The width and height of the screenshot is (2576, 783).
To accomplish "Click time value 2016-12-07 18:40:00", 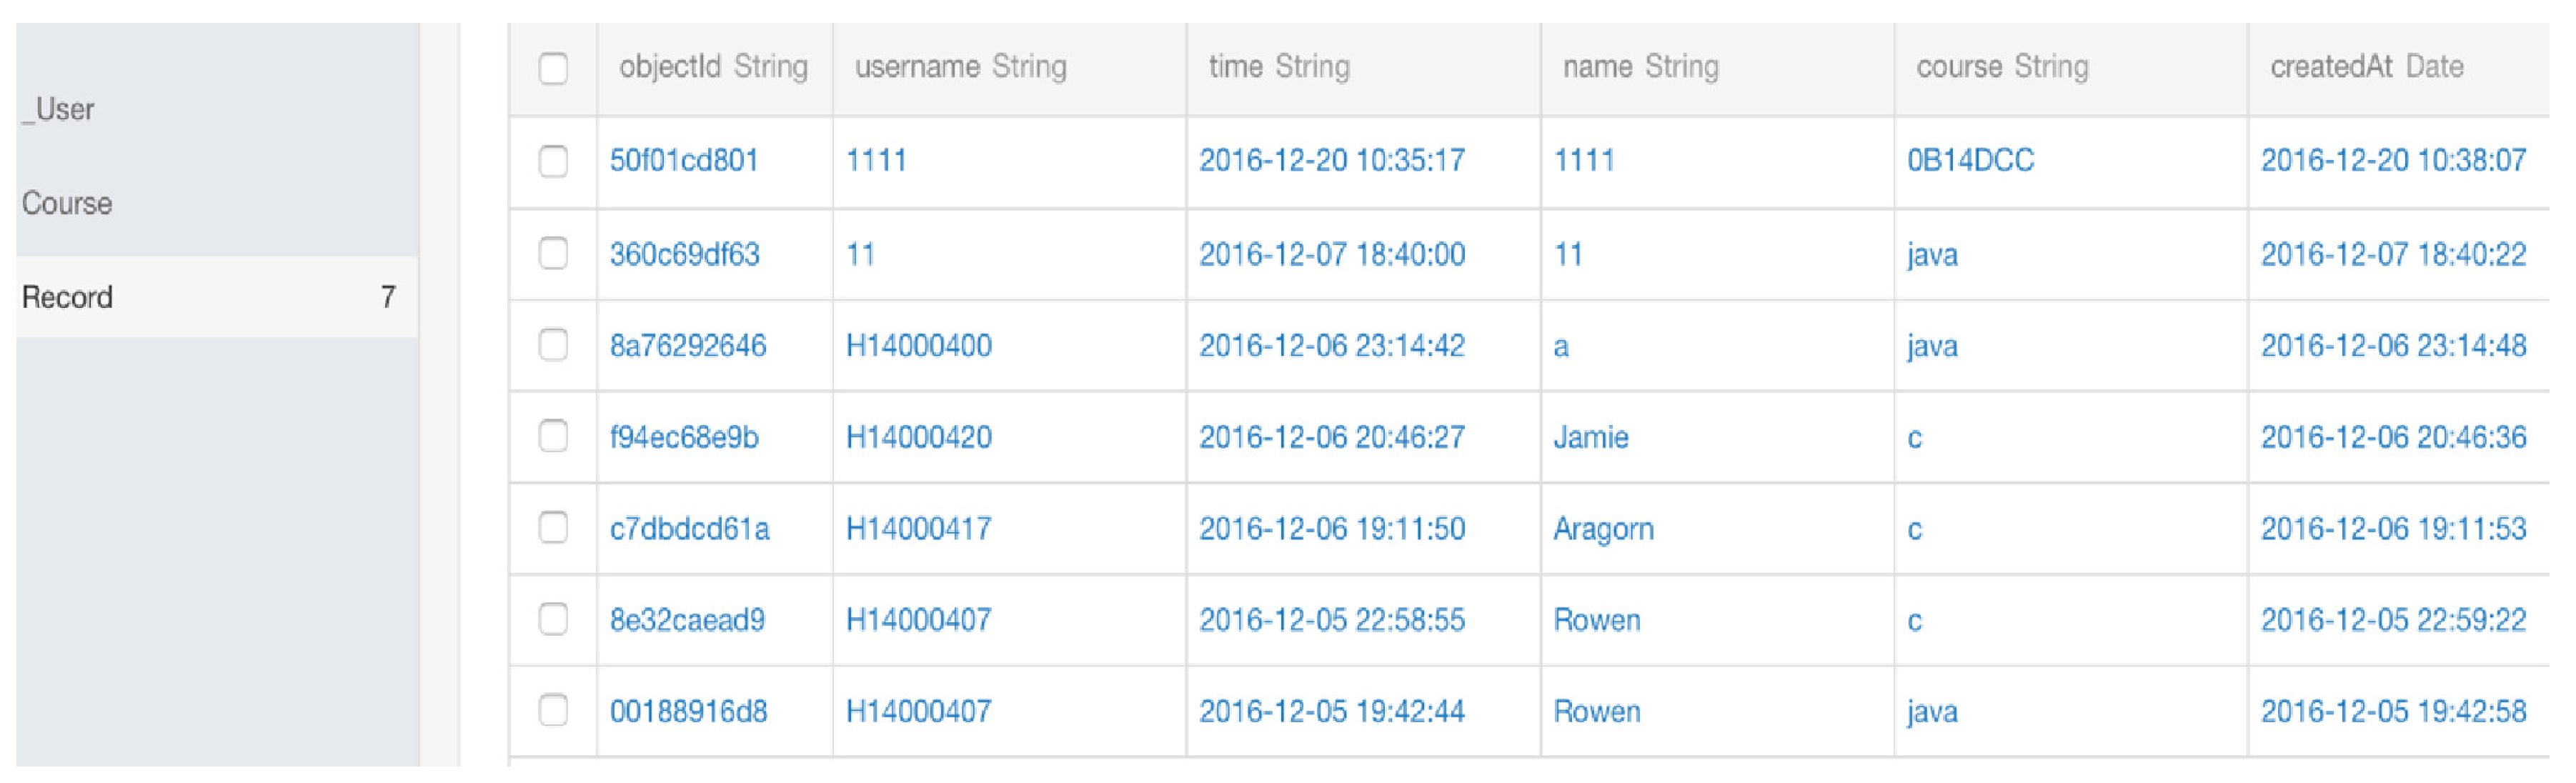I will pyautogui.click(x=1332, y=254).
